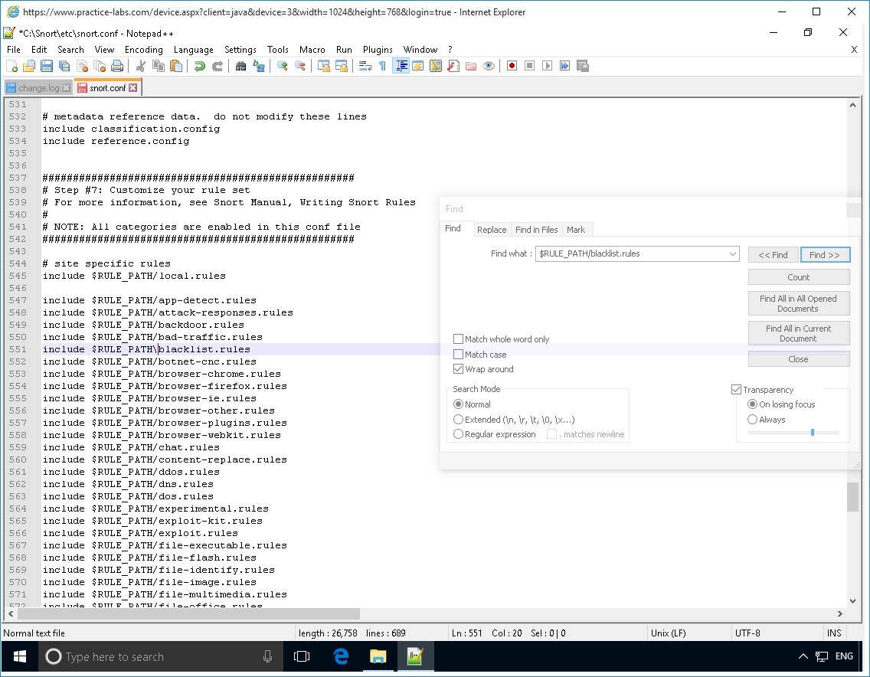870x677 pixels.
Task: Adjust the Transparency slider handle
Action: tap(812, 433)
